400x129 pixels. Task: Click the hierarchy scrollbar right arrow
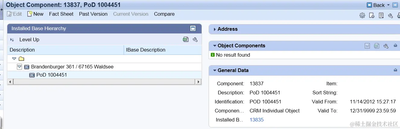pyautogui.click(x=199, y=82)
